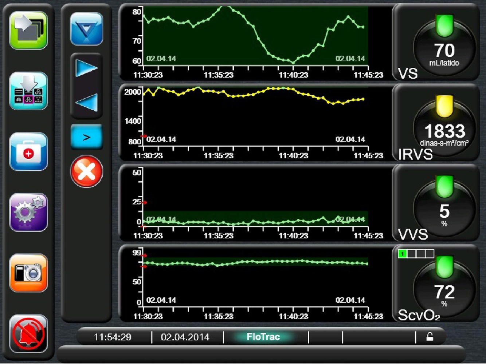Click the ScvO2 signal quality indicator bar
486x364 pixels.
coord(416,254)
